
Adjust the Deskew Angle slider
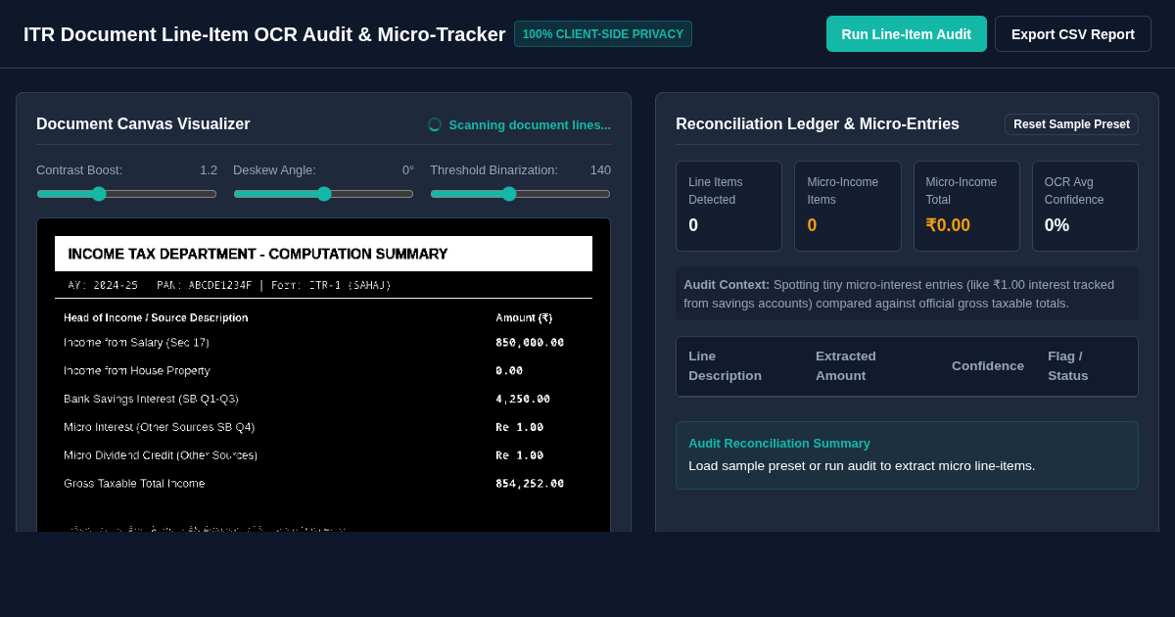click(323, 194)
